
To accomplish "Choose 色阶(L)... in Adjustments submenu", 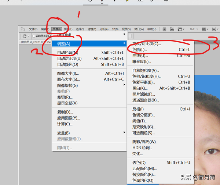I will point(161,50).
